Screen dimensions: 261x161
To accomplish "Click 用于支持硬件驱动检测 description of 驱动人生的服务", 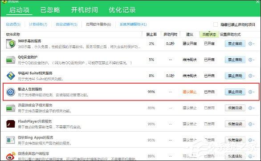I will point(53,95).
